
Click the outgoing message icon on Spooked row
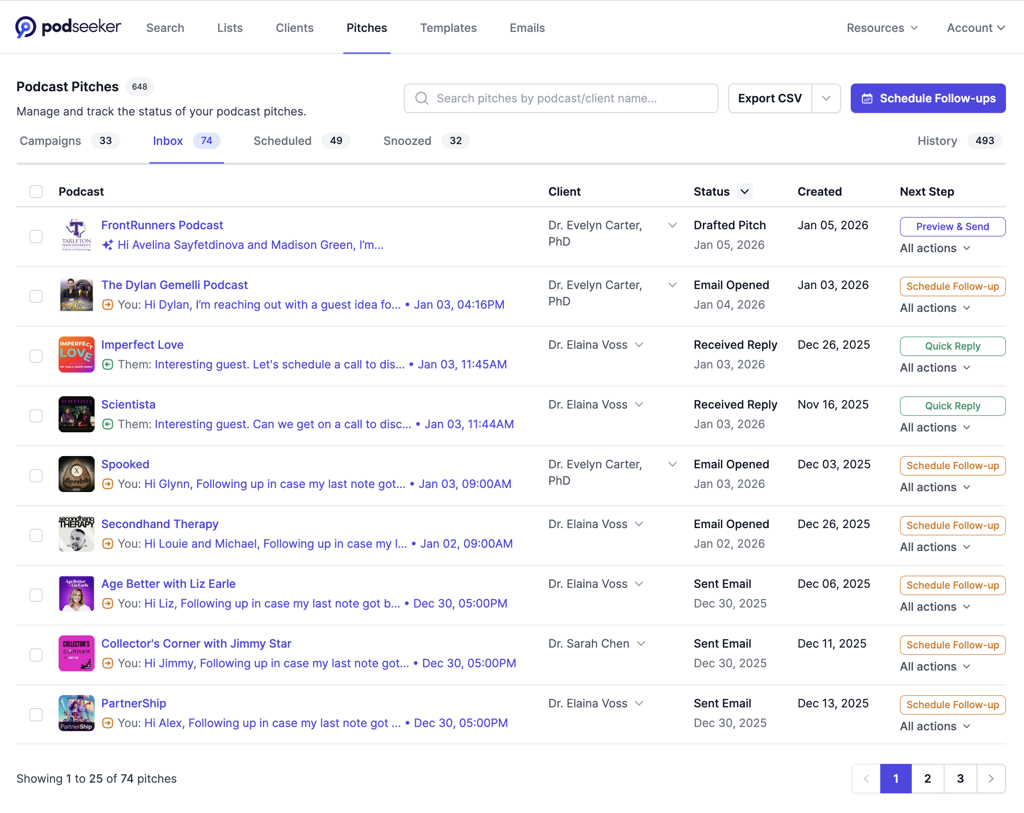click(108, 484)
